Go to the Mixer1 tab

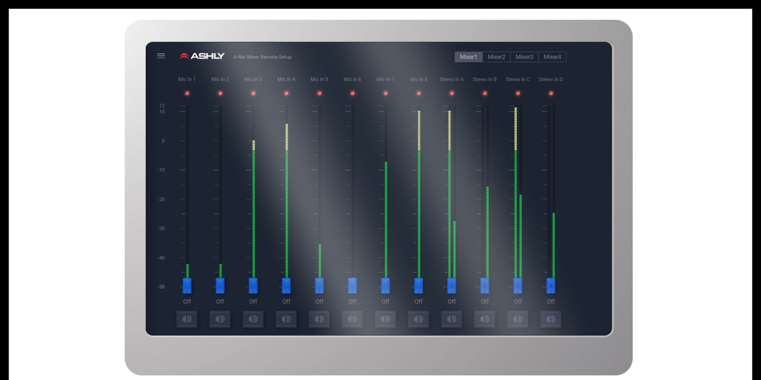point(468,57)
